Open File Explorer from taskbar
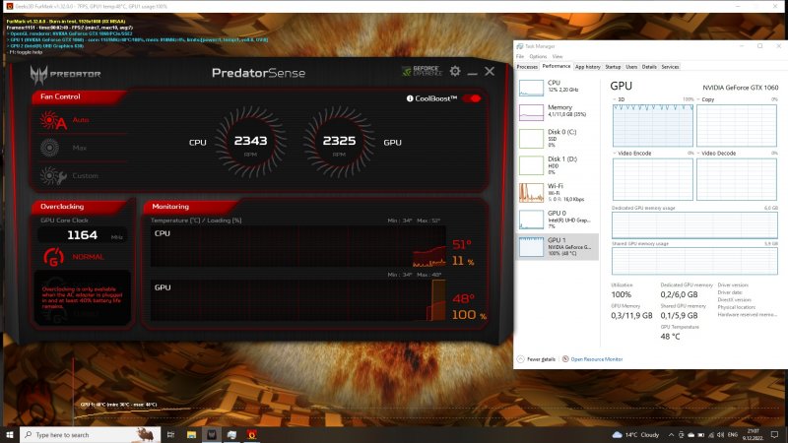The height and width of the screenshot is (443, 788). tap(191, 434)
